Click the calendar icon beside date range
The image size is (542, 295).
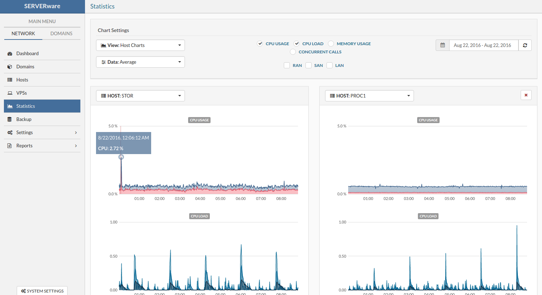point(442,45)
